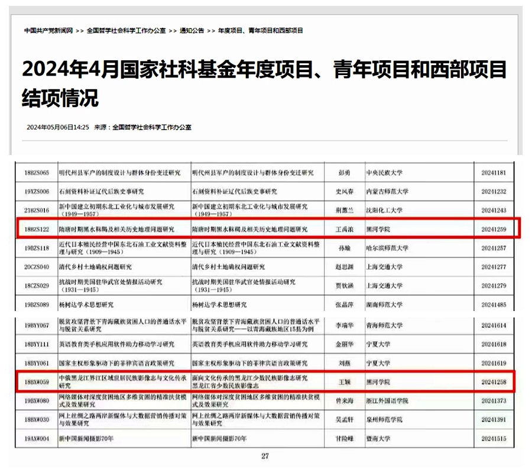Click the researcher name 彭勇

345,173
